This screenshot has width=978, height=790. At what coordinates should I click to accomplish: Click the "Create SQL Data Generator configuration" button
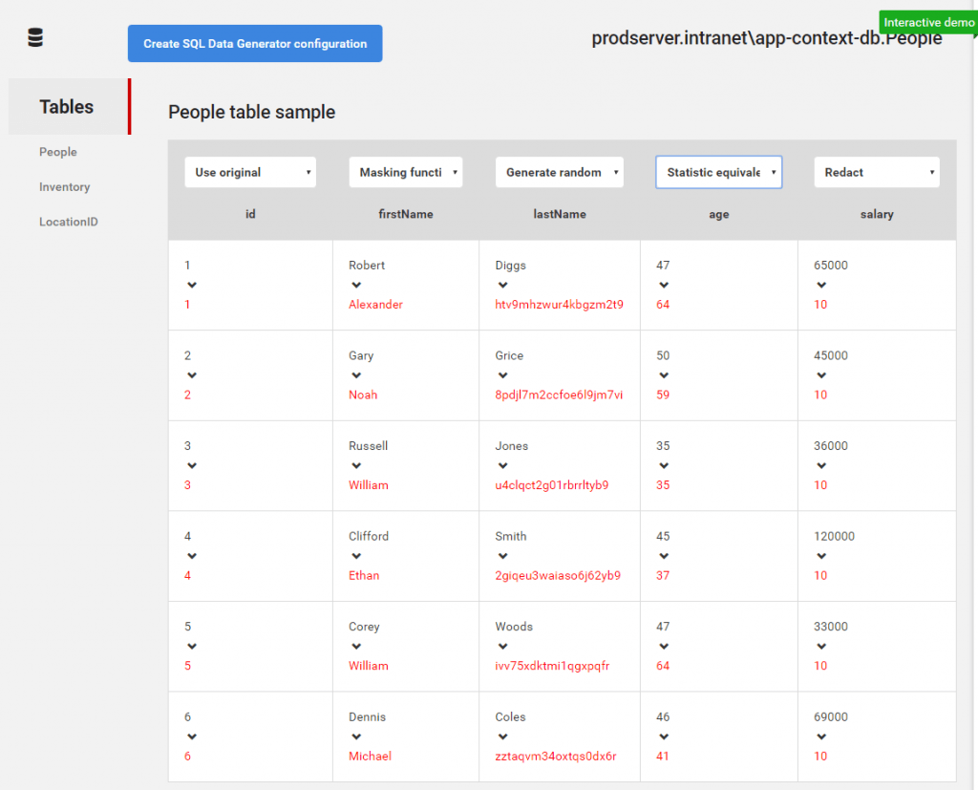pos(254,43)
